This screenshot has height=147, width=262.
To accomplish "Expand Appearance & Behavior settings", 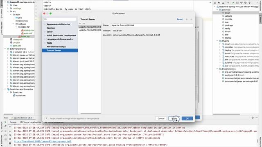I will (45, 24).
